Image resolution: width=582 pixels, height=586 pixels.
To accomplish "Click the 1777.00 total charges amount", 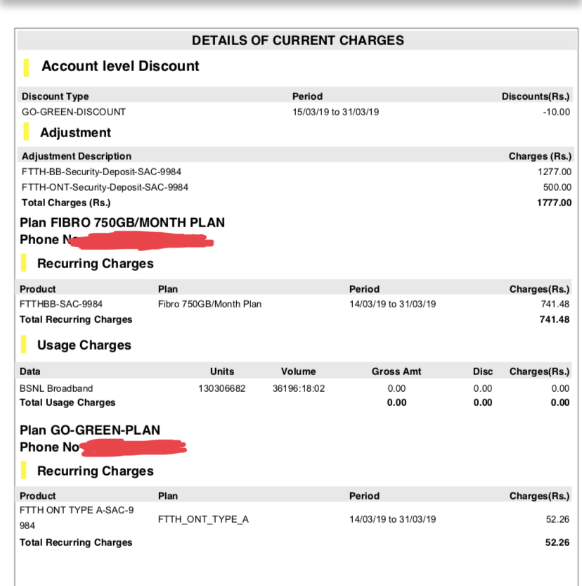I will [x=555, y=203].
